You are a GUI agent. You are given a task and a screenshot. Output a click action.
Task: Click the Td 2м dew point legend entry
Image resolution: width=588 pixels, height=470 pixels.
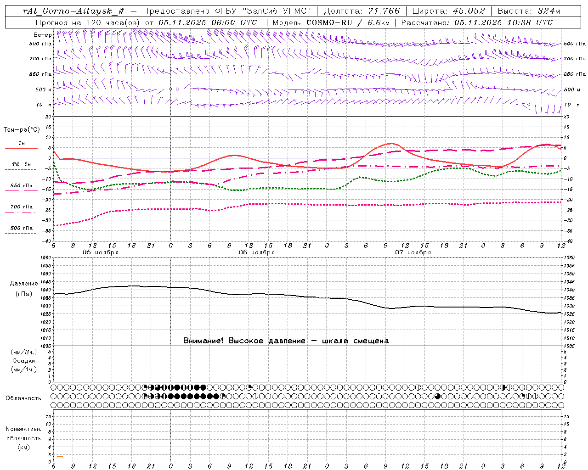[x=22, y=164]
